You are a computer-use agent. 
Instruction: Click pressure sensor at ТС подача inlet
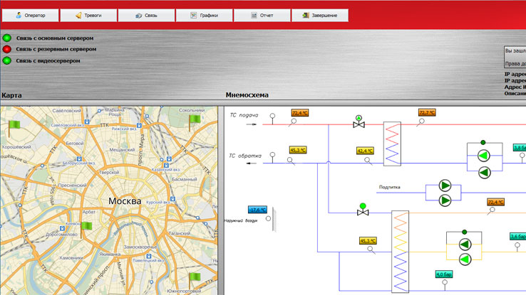pos(272,119)
